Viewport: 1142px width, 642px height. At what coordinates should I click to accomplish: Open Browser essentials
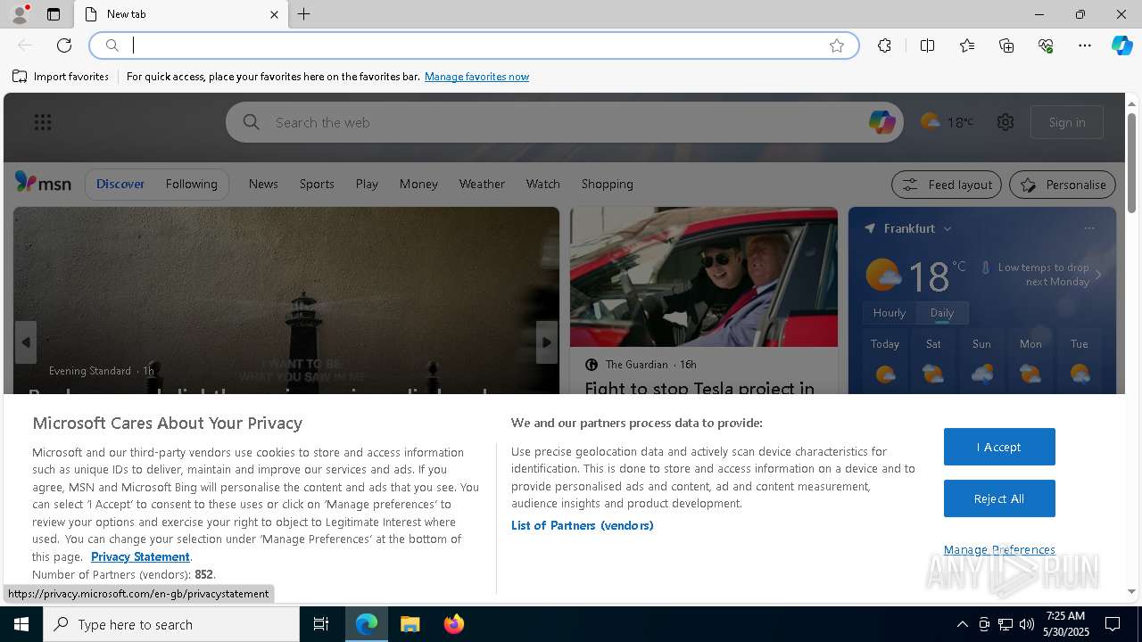(x=1046, y=45)
